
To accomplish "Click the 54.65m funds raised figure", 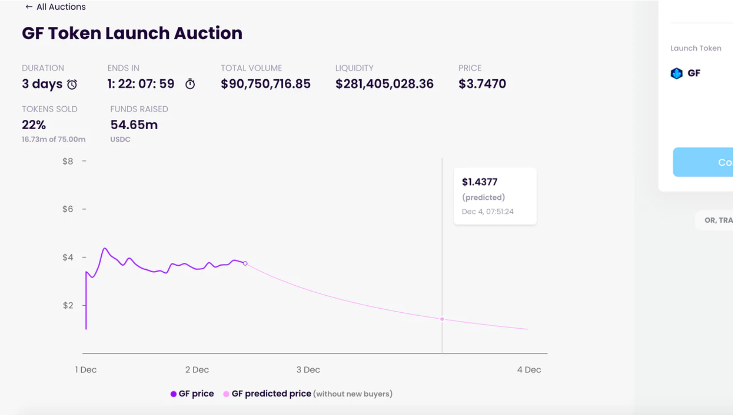I will point(134,125).
